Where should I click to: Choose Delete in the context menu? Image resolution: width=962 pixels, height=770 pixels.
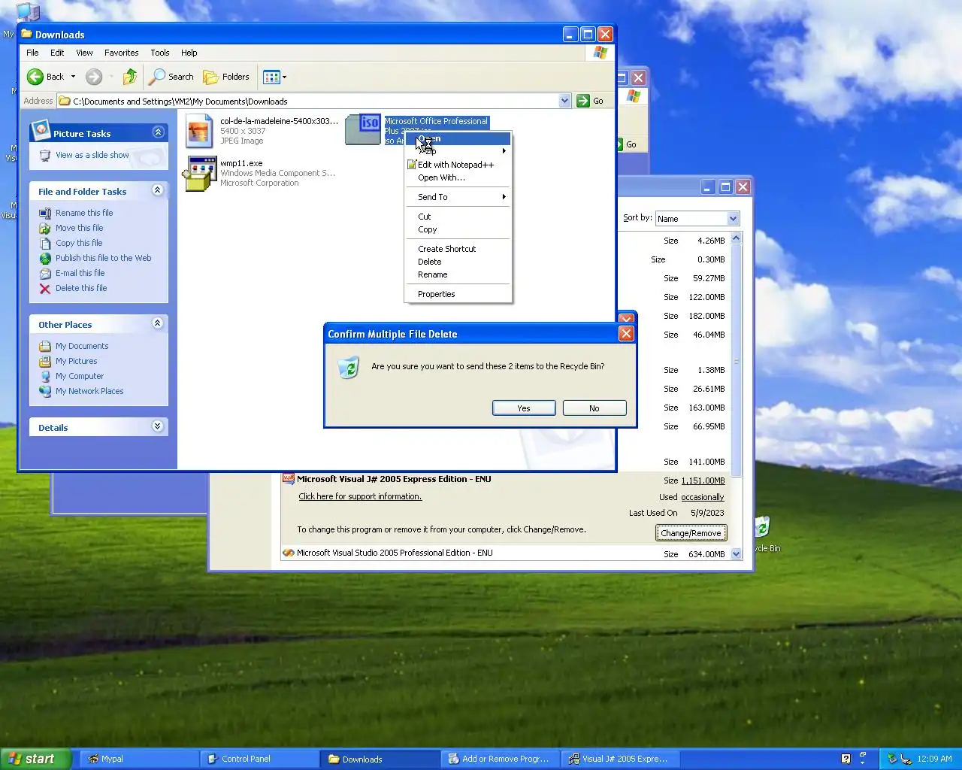(x=458, y=262)
